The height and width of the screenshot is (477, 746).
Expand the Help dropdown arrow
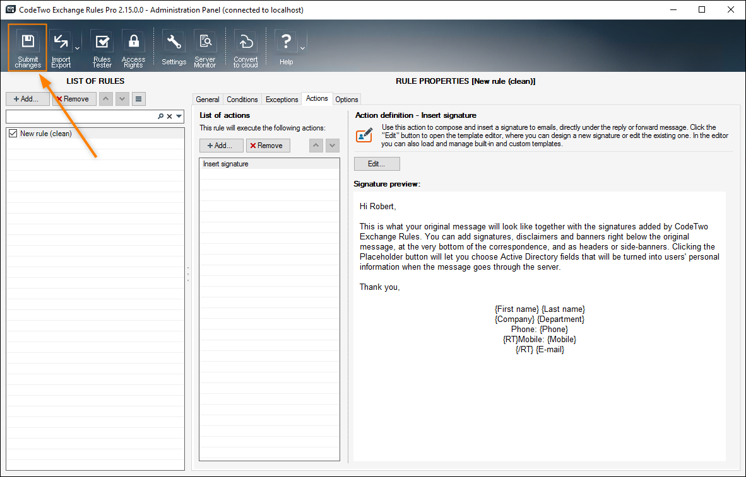[302, 48]
